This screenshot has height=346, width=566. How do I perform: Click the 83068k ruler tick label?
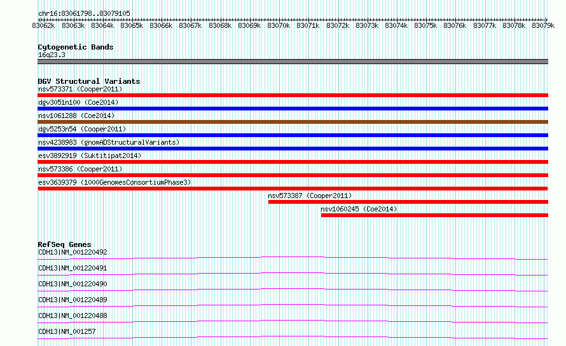(x=220, y=25)
